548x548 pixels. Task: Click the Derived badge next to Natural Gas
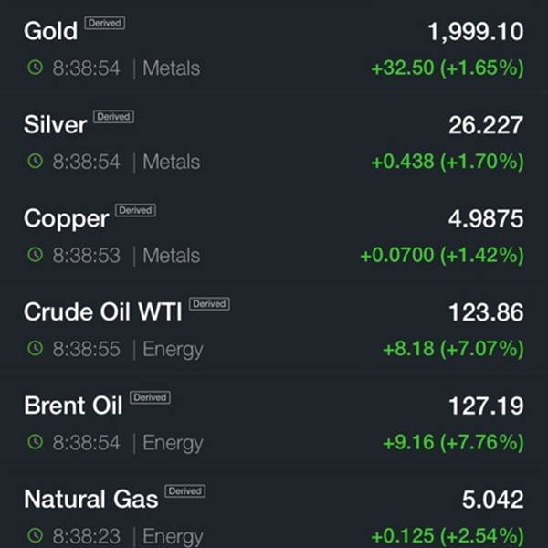pyautogui.click(x=184, y=491)
